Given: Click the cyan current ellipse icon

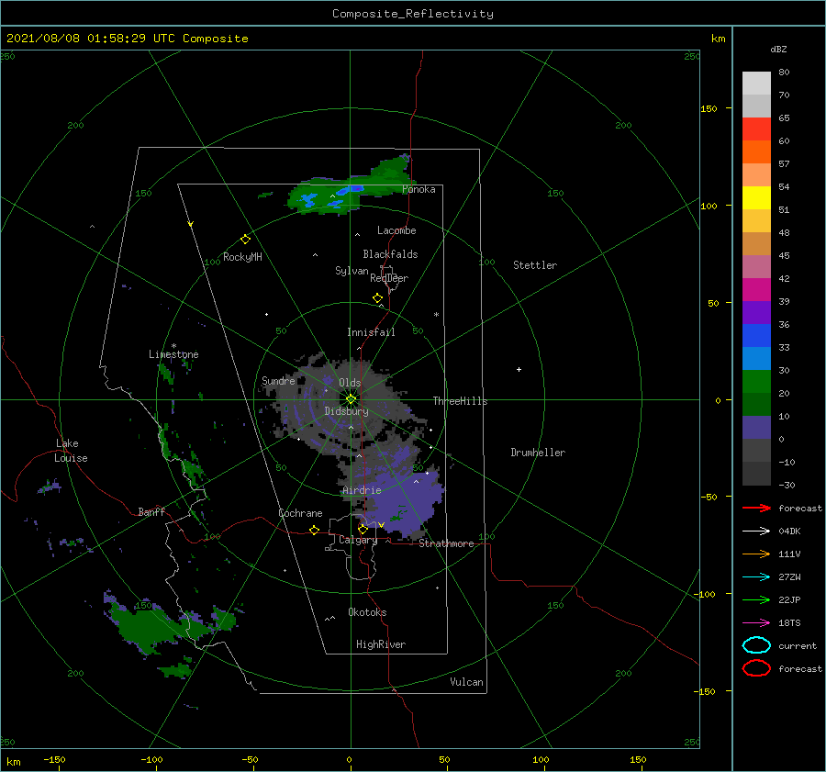Looking at the screenshot, I should tap(756, 645).
